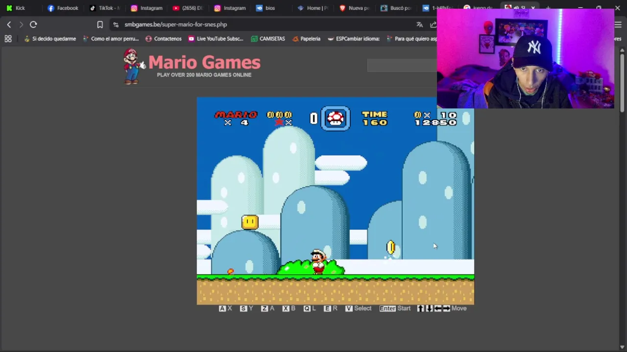Switch to the Nueva pe Brave tab
The width and height of the screenshot is (627, 352).
(x=354, y=8)
